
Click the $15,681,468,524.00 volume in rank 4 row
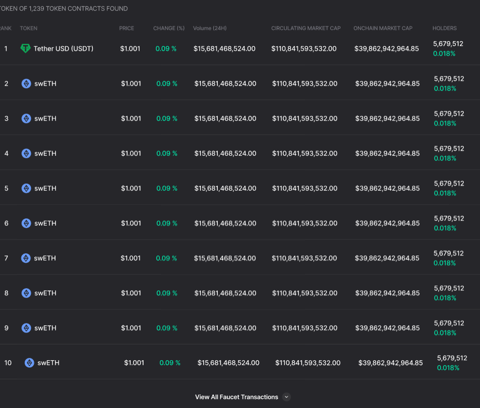click(x=225, y=153)
